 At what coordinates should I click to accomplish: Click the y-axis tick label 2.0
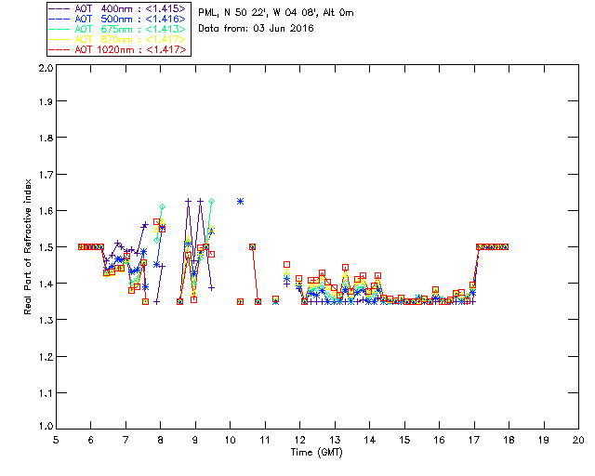(x=46, y=68)
